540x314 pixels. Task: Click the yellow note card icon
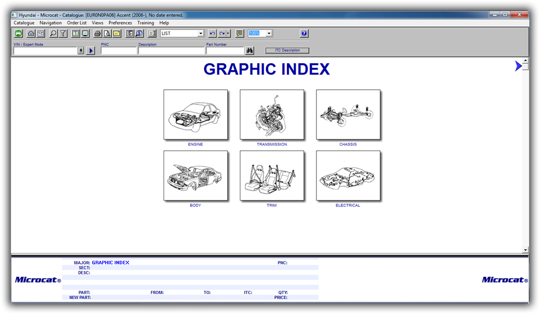click(x=117, y=33)
